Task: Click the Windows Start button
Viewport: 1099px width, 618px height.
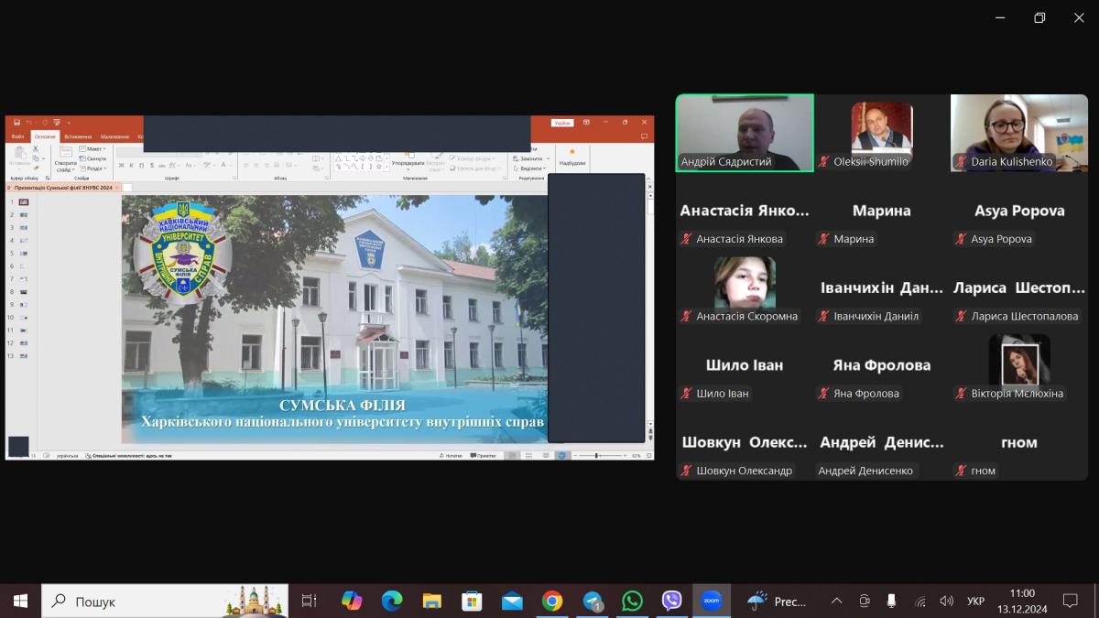Action: point(20,601)
